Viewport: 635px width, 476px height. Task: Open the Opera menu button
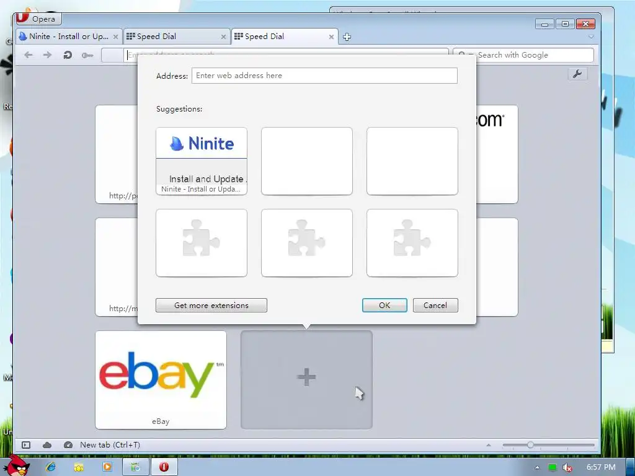(38, 19)
